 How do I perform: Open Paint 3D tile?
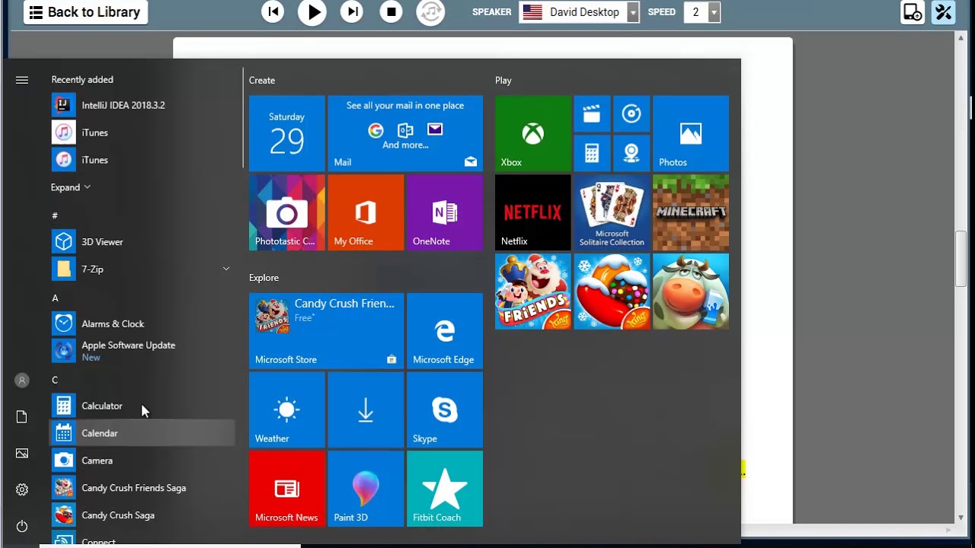(x=366, y=489)
